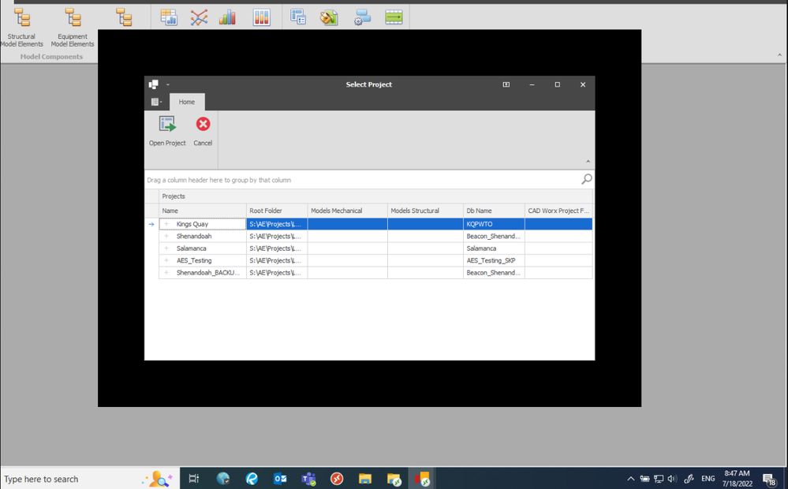Open the notification center icon

tap(769, 479)
